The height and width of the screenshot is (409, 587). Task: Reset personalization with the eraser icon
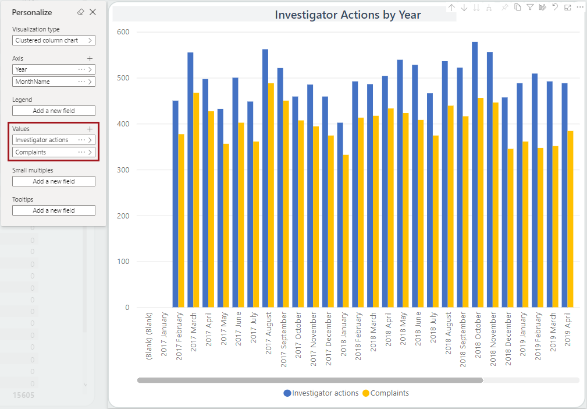click(x=80, y=12)
